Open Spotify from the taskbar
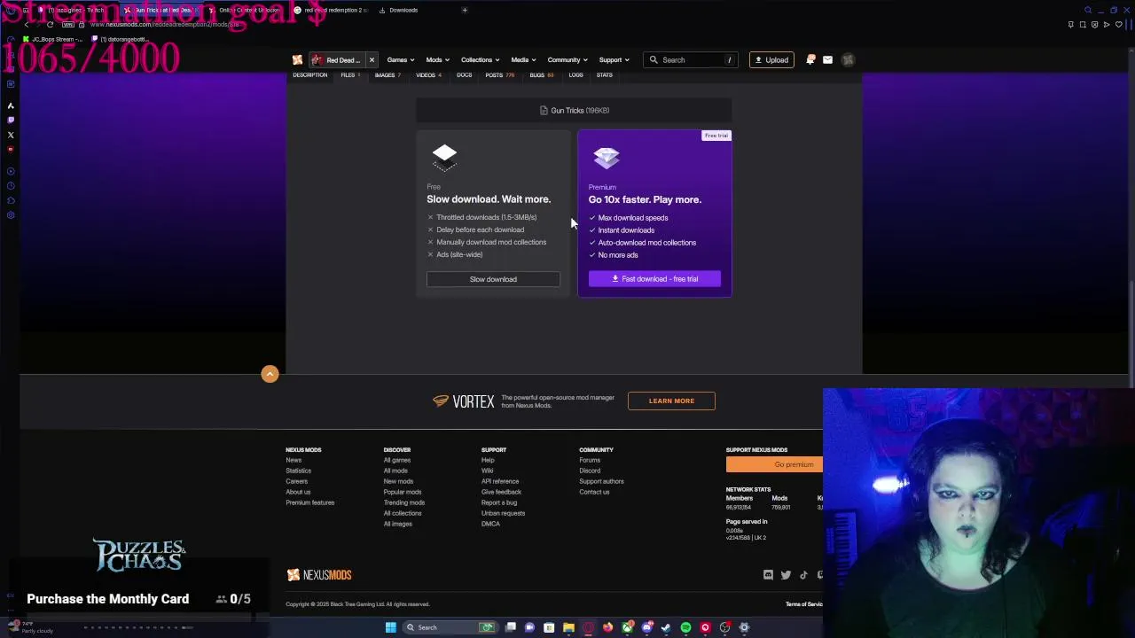Viewport: 1135px width, 638px height. click(x=685, y=627)
